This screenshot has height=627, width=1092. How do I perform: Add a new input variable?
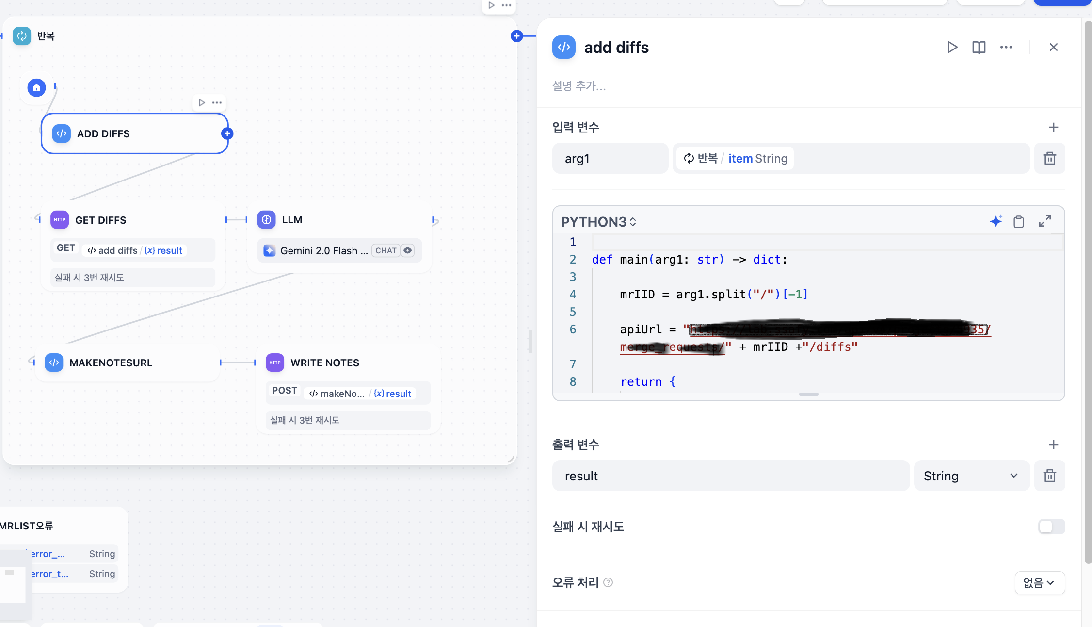(x=1053, y=127)
